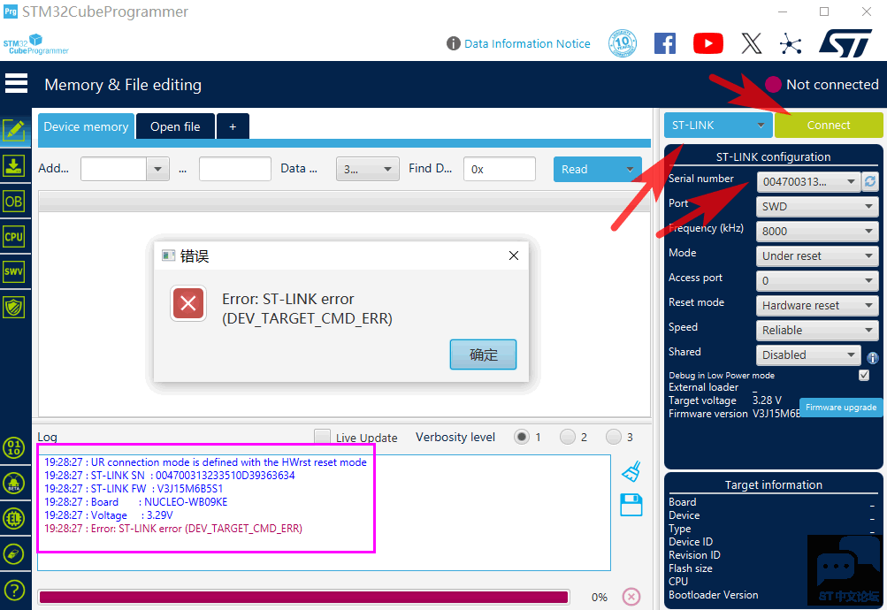Open the Mode Under reset dropdown

point(817,255)
